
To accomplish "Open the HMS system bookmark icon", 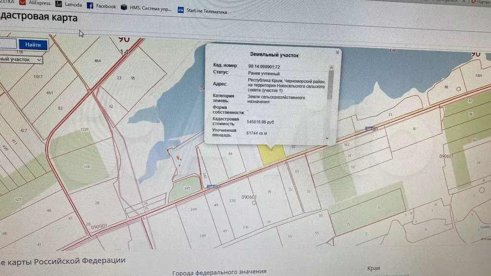I will (x=125, y=7).
